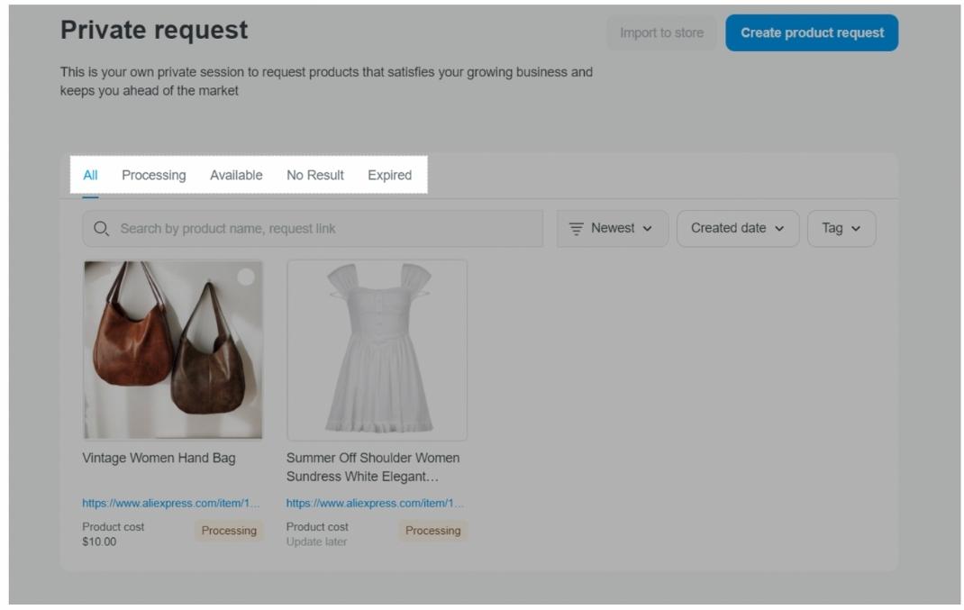964x610 pixels.
Task: Open the Tag filter dropdown
Action: pos(841,229)
